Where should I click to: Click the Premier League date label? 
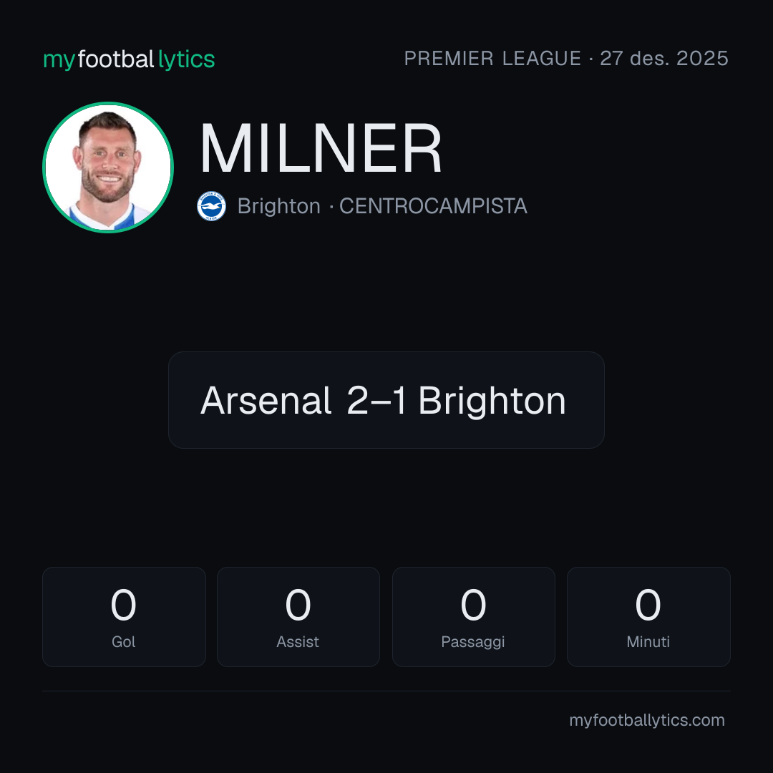[x=566, y=58]
